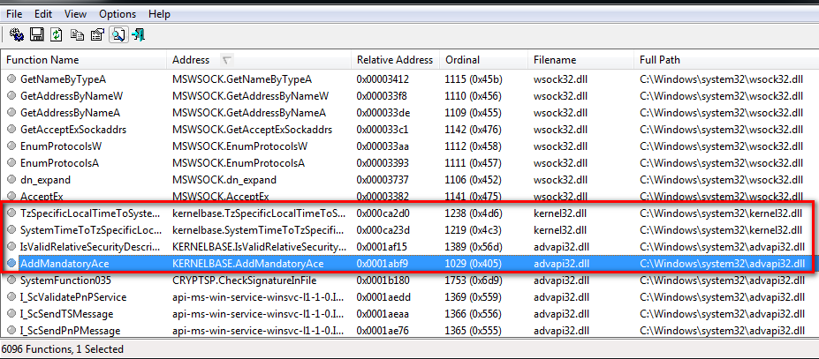Click the circle icon beside dn_expand
Screen dimensions: 819x359
click(11, 180)
